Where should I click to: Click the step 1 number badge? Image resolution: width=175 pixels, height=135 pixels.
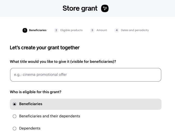[25, 30]
